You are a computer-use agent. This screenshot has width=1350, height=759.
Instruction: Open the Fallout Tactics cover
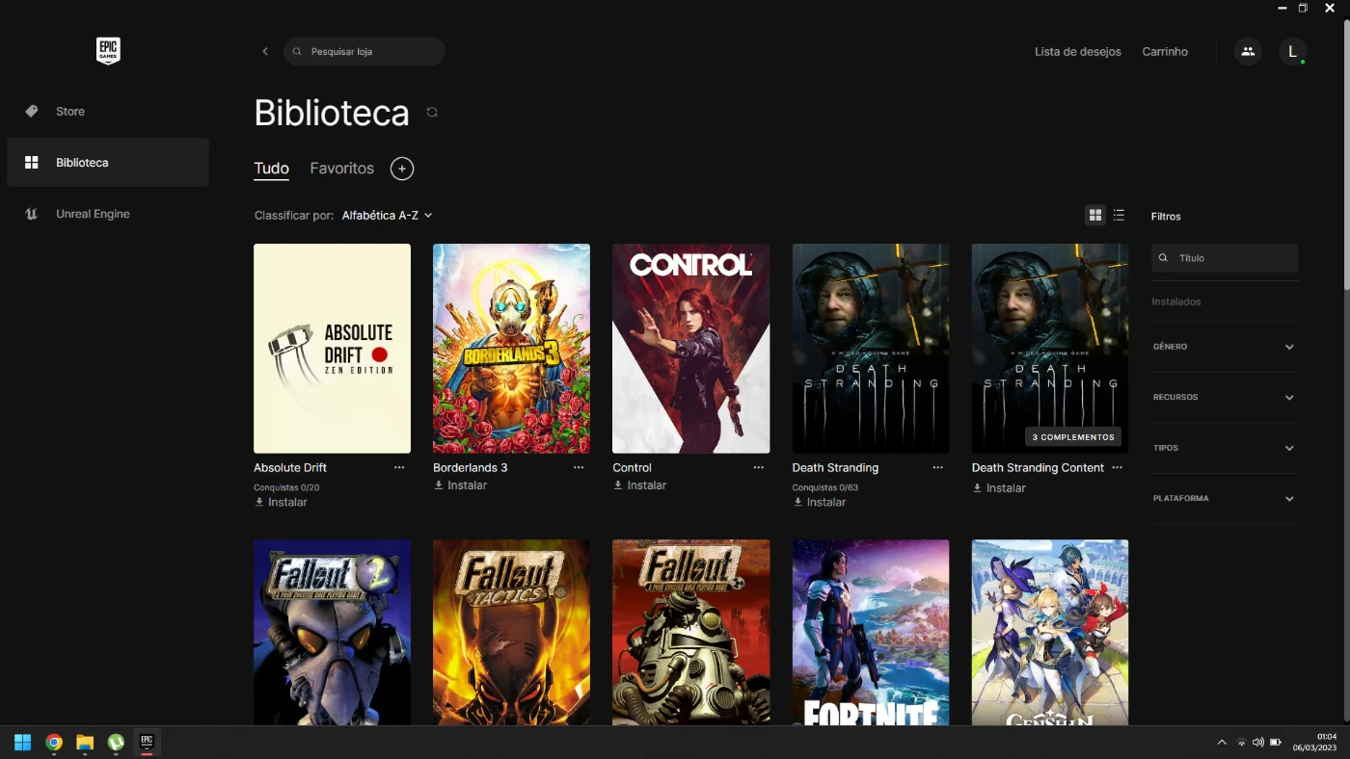point(511,632)
